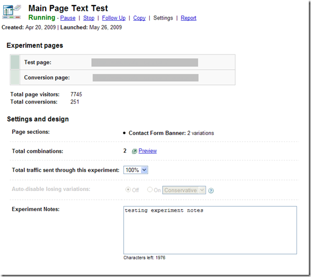
Task: Click the green Running status text
Action: click(42, 17)
